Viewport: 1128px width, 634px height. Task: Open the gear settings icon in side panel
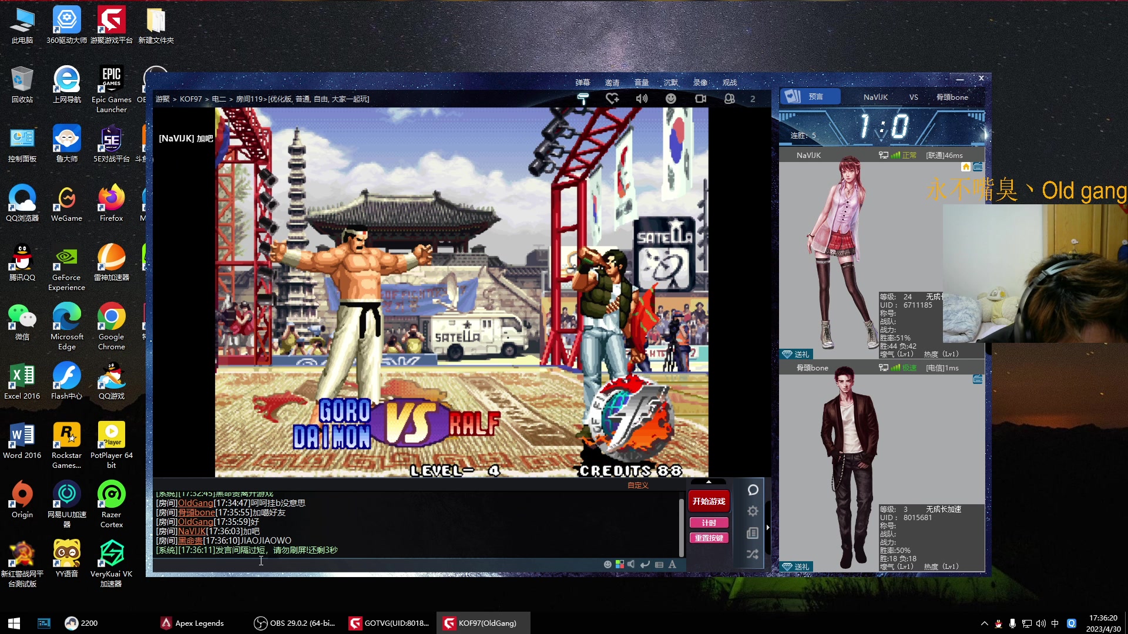click(753, 511)
